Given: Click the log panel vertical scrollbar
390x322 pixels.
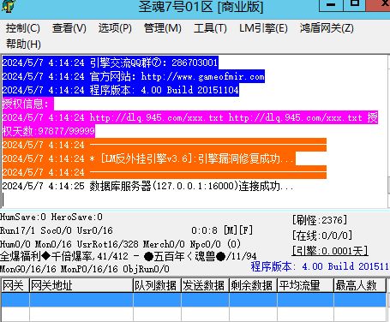Looking at the screenshot, I should point(388,131).
